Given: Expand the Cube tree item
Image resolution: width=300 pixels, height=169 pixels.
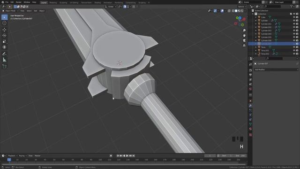Looking at the screenshot, I should pos(256,17).
